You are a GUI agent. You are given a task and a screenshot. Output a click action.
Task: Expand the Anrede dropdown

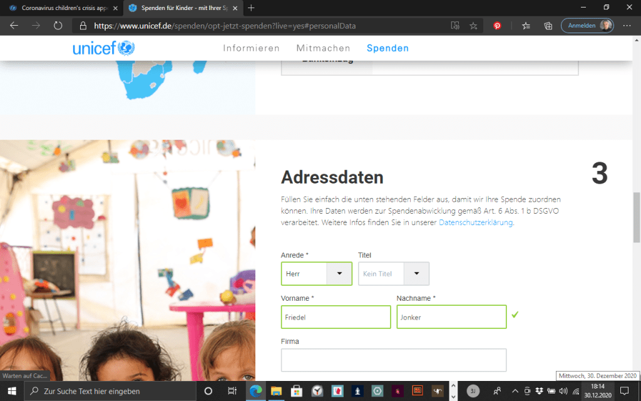(339, 274)
